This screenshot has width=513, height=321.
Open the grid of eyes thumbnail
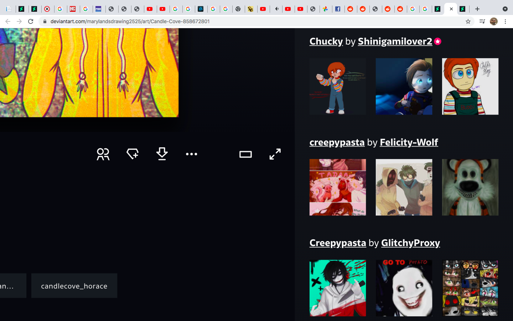[470, 288]
